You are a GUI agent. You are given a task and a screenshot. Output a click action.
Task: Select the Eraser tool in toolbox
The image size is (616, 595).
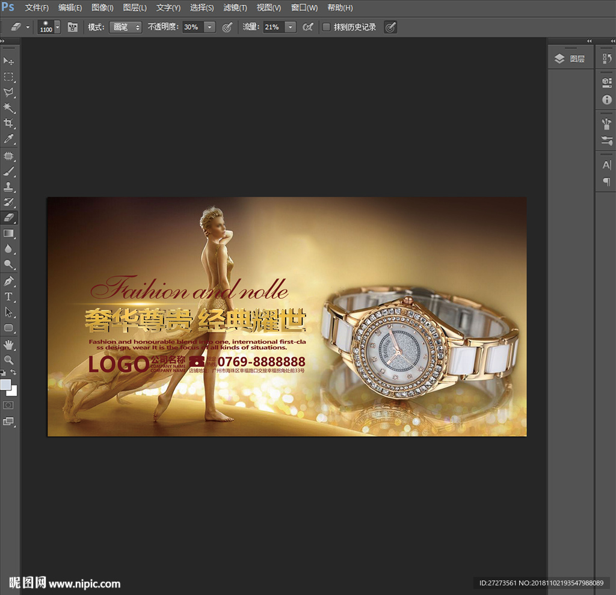[x=8, y=217]
